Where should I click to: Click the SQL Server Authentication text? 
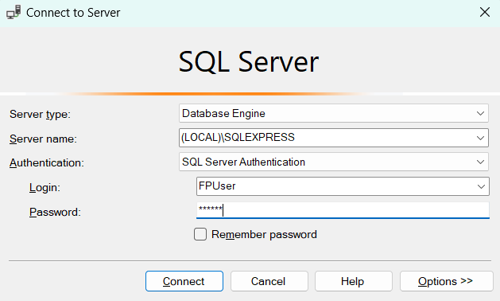point(243,162)
